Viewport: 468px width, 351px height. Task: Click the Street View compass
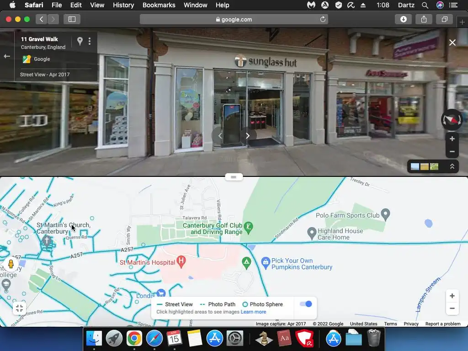coord(452,120)
